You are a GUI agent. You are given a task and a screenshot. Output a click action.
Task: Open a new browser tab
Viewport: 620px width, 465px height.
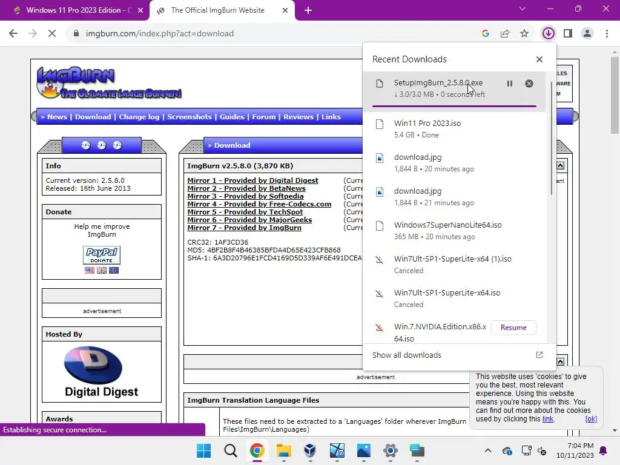[308, 11]
